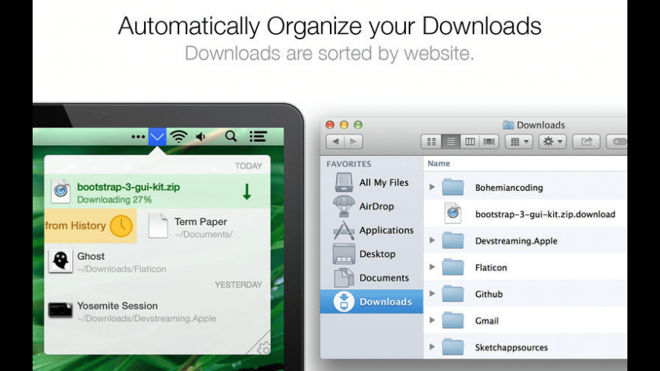The height and width of the screenshot is (371, 660).
Task: Click the Downloads sidebar icon
Action: (x=344, y=301)
